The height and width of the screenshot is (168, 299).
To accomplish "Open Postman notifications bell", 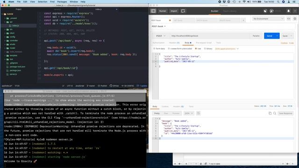I will click(x=289, y=11).
